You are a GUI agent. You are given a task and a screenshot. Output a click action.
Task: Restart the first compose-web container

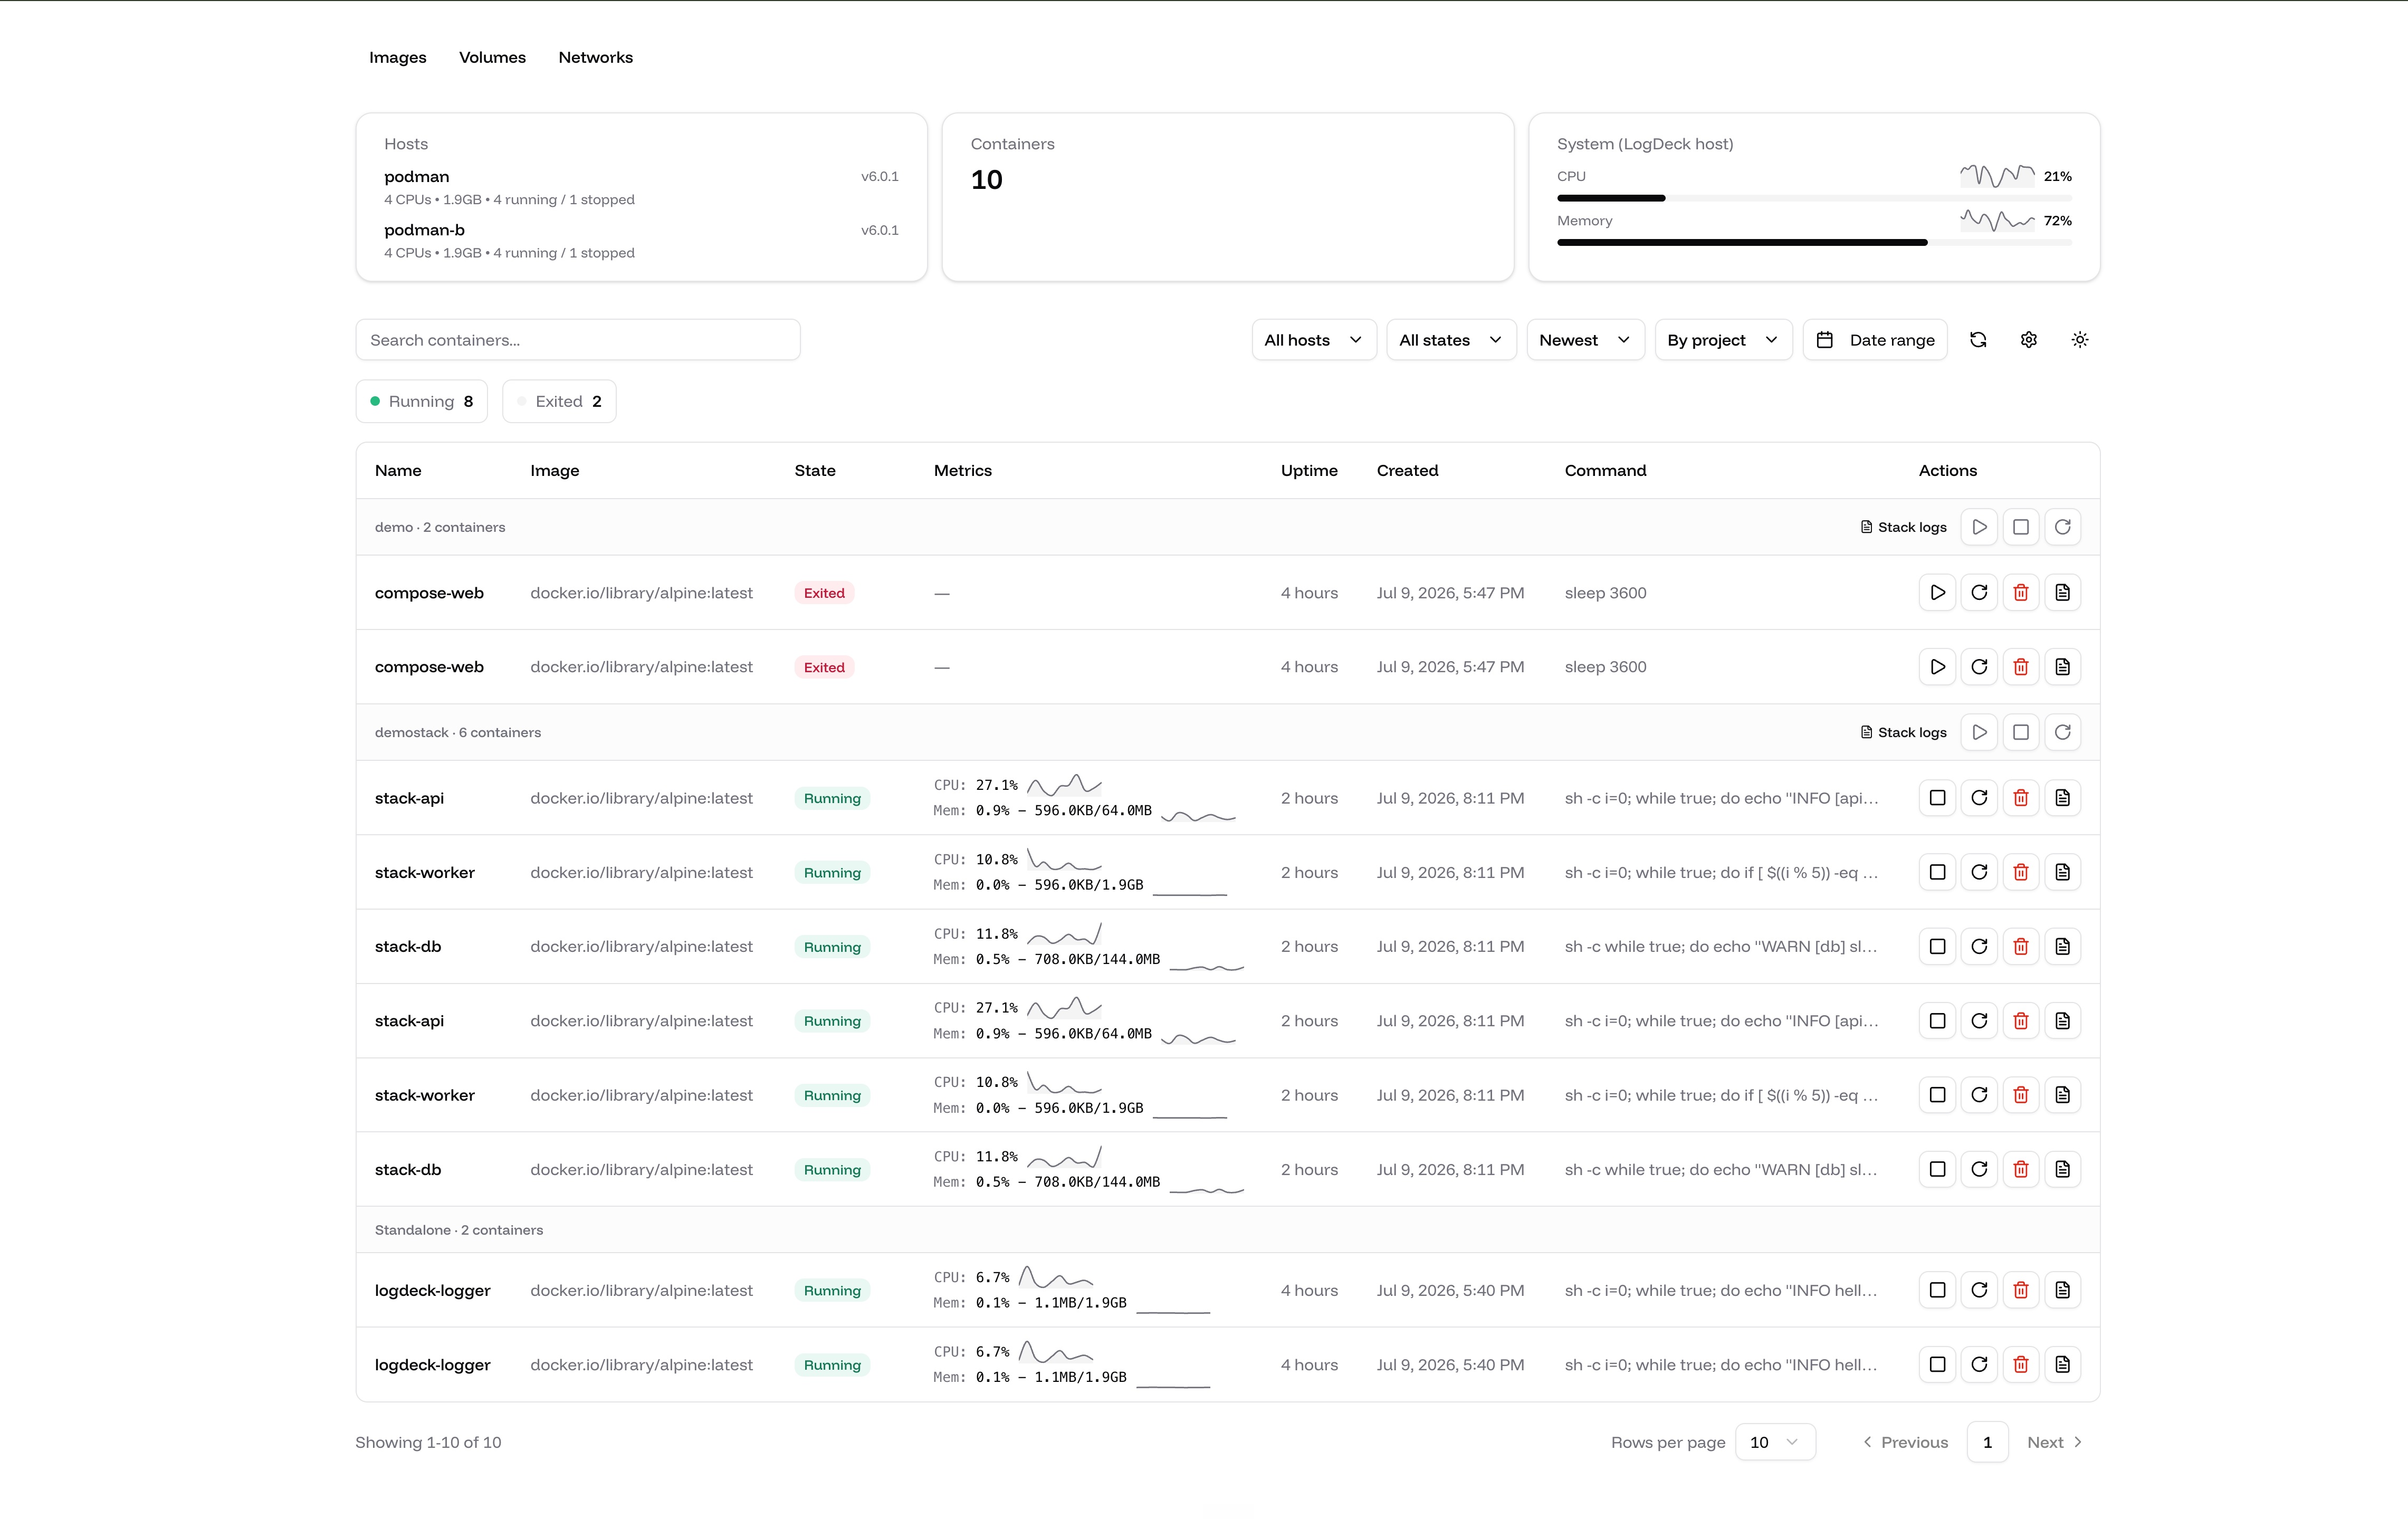pos(1979,593)
